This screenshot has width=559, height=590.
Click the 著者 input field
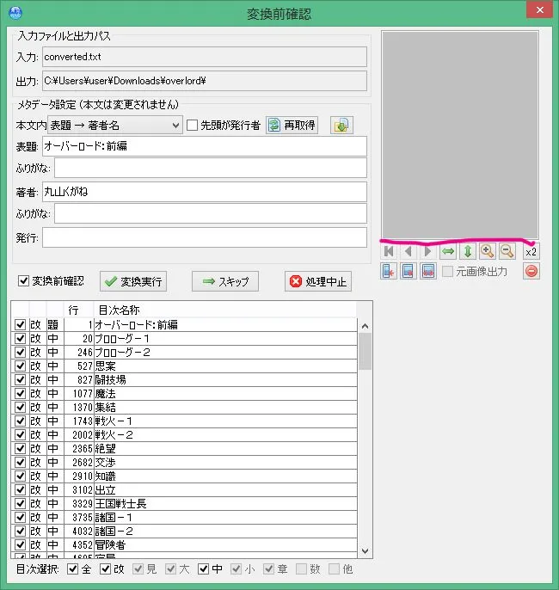click(x=205, y=192)
